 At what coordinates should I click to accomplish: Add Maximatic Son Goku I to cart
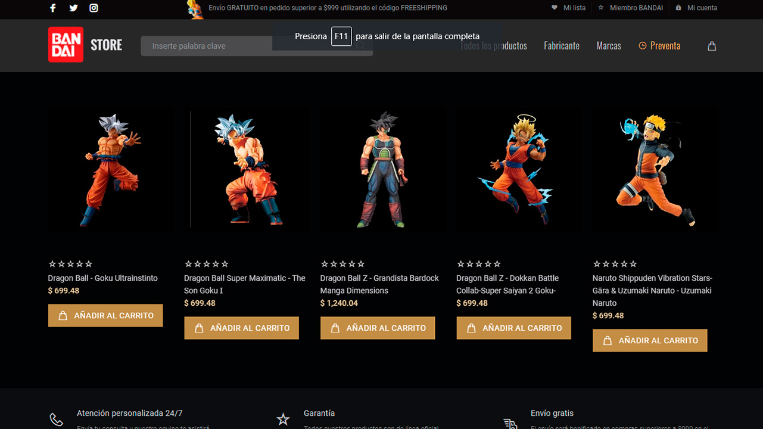(241, 328)
